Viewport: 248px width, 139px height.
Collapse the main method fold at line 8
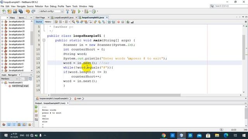44,40
